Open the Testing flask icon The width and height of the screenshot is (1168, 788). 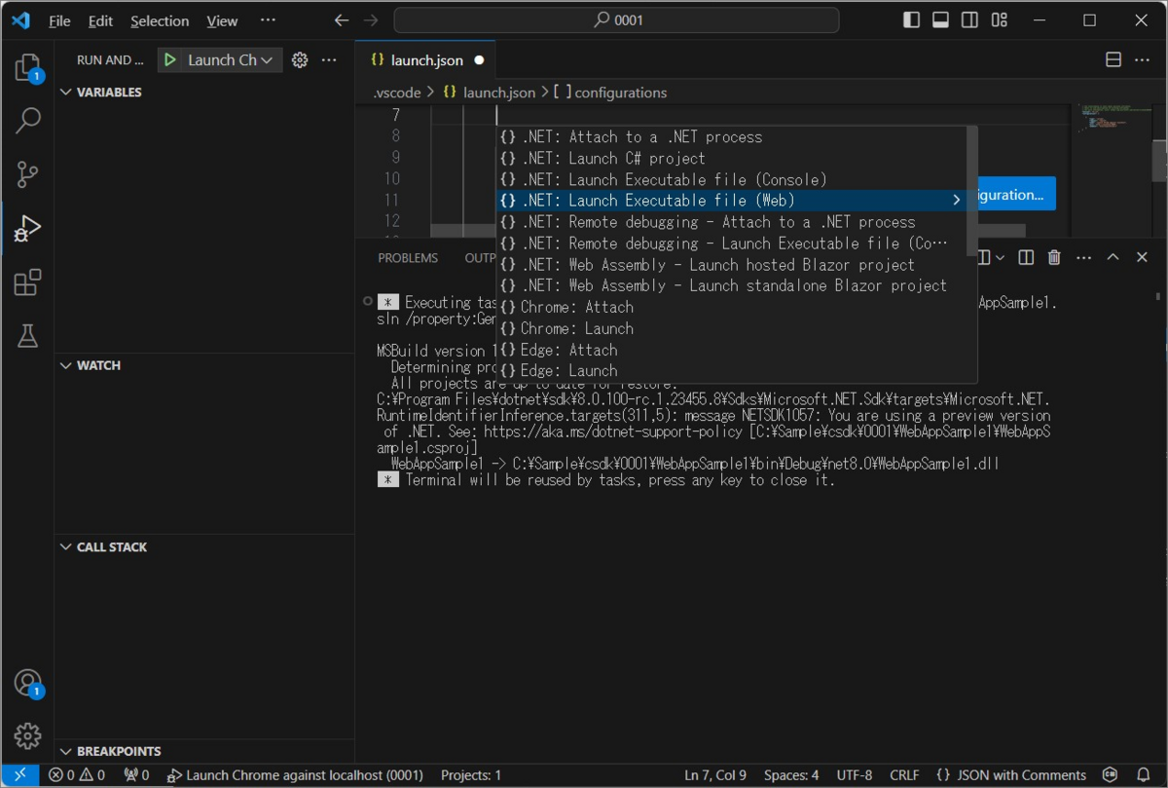[27, 336]
